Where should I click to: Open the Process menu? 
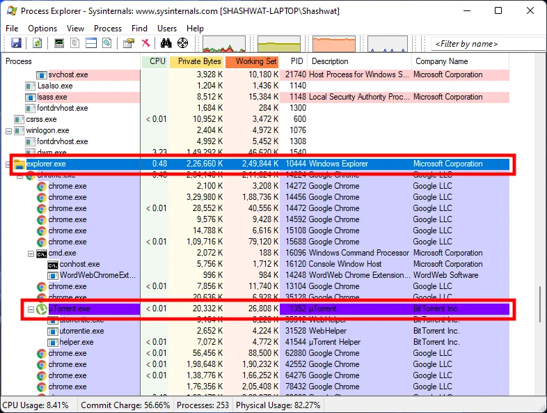click(108, 28)
